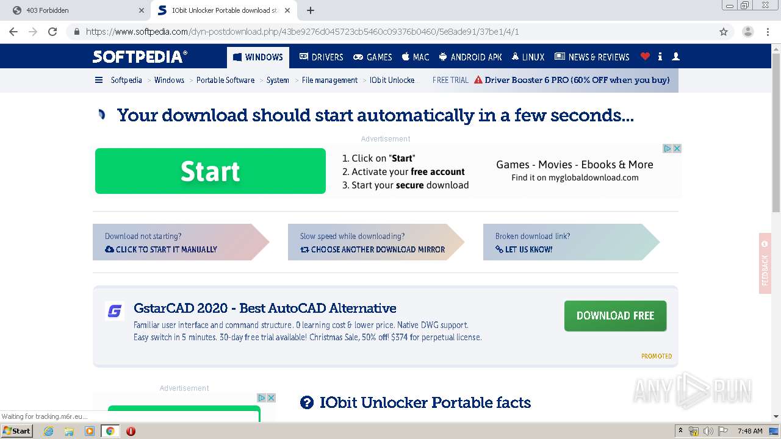Click the padlock site info icon

click(x=76, y=32)
